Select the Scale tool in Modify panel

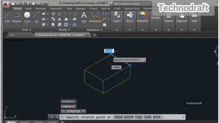click(x=60, y=25)
